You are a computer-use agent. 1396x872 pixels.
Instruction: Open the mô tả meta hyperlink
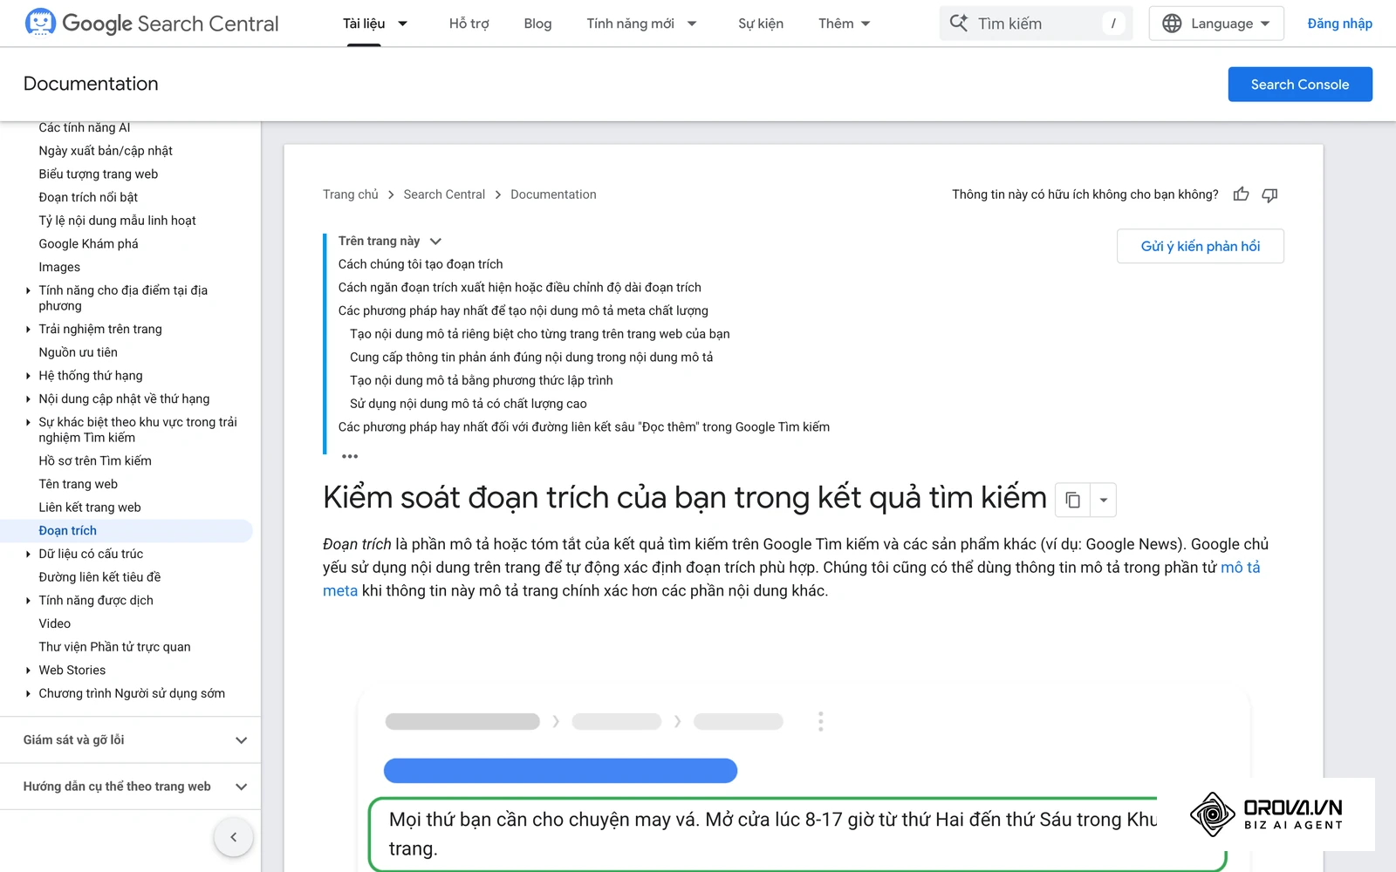(1240, 568)
